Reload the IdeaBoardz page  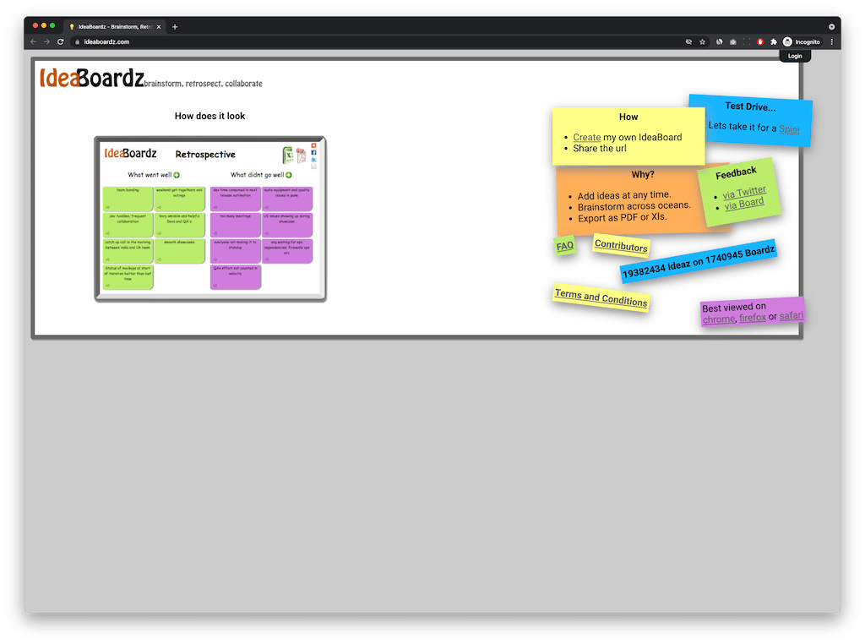[59, 41]
